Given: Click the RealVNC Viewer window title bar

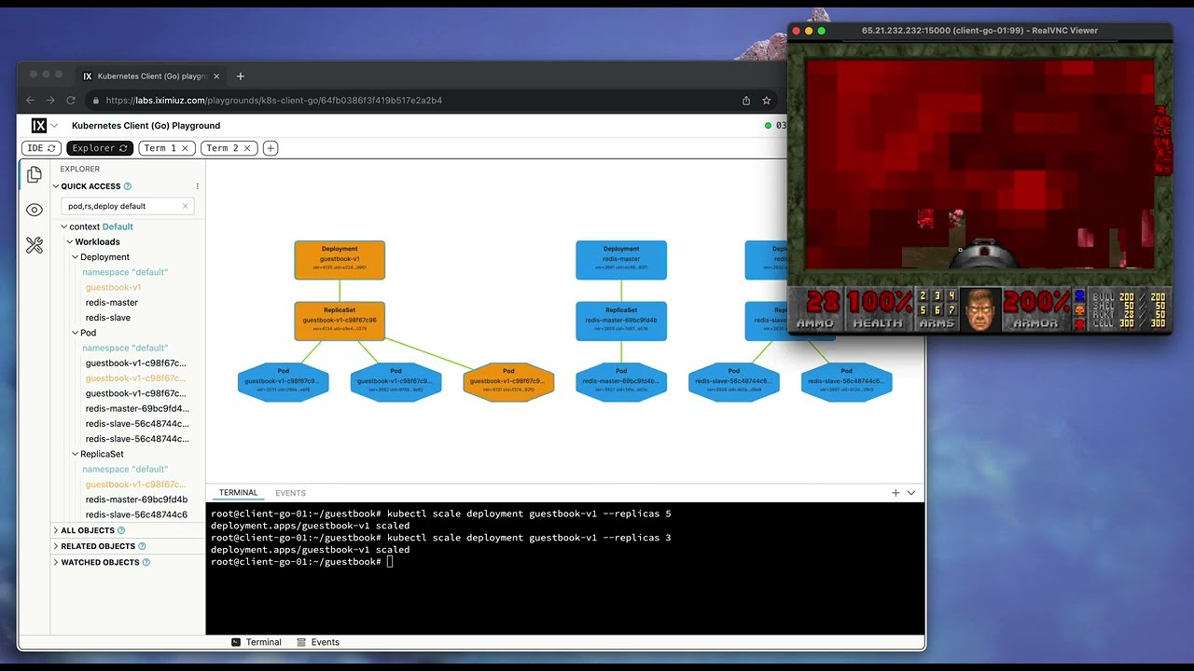Looking at the screenshot, I should point(979,31).
